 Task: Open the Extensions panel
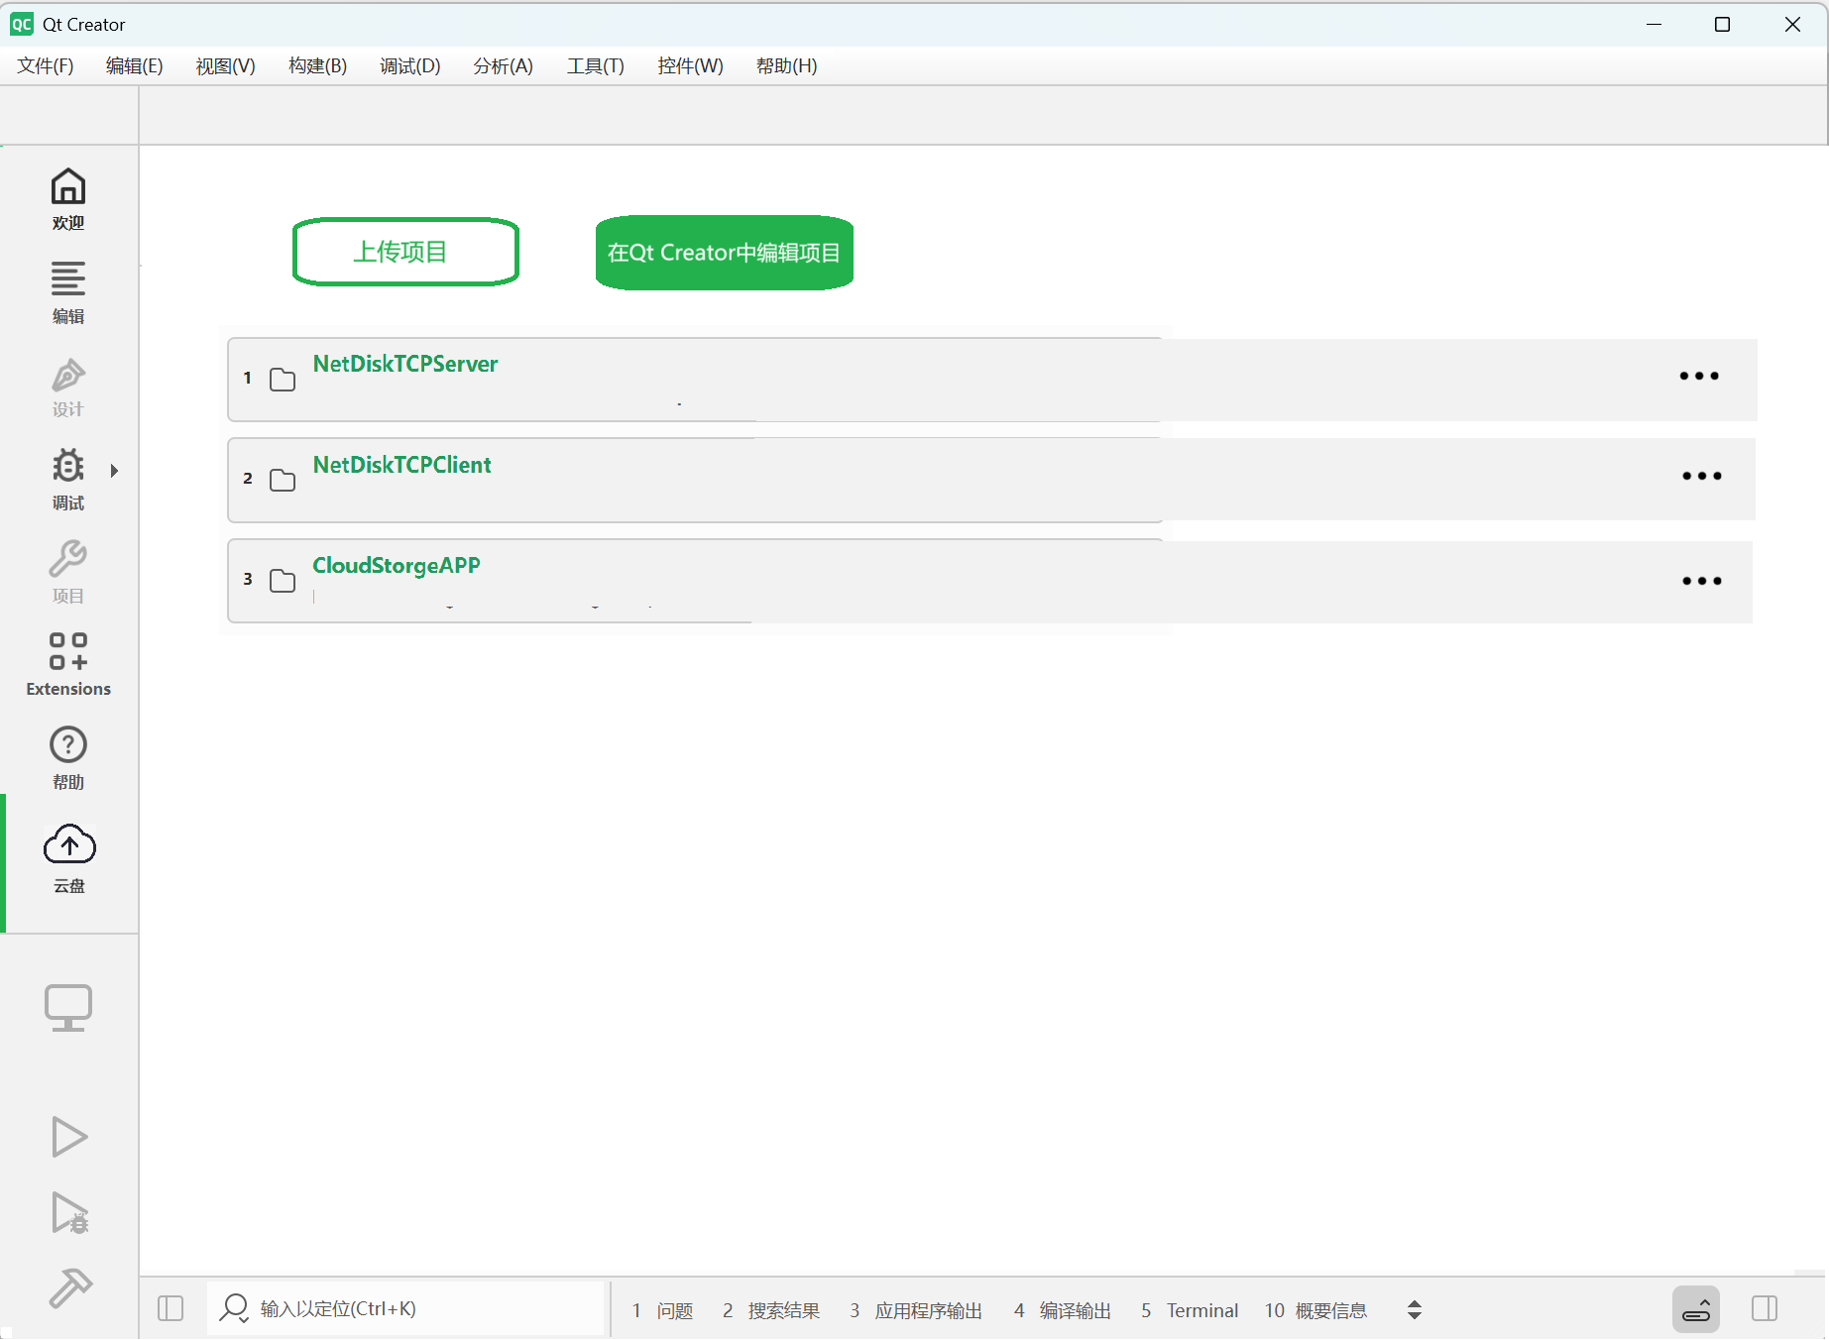68,664
